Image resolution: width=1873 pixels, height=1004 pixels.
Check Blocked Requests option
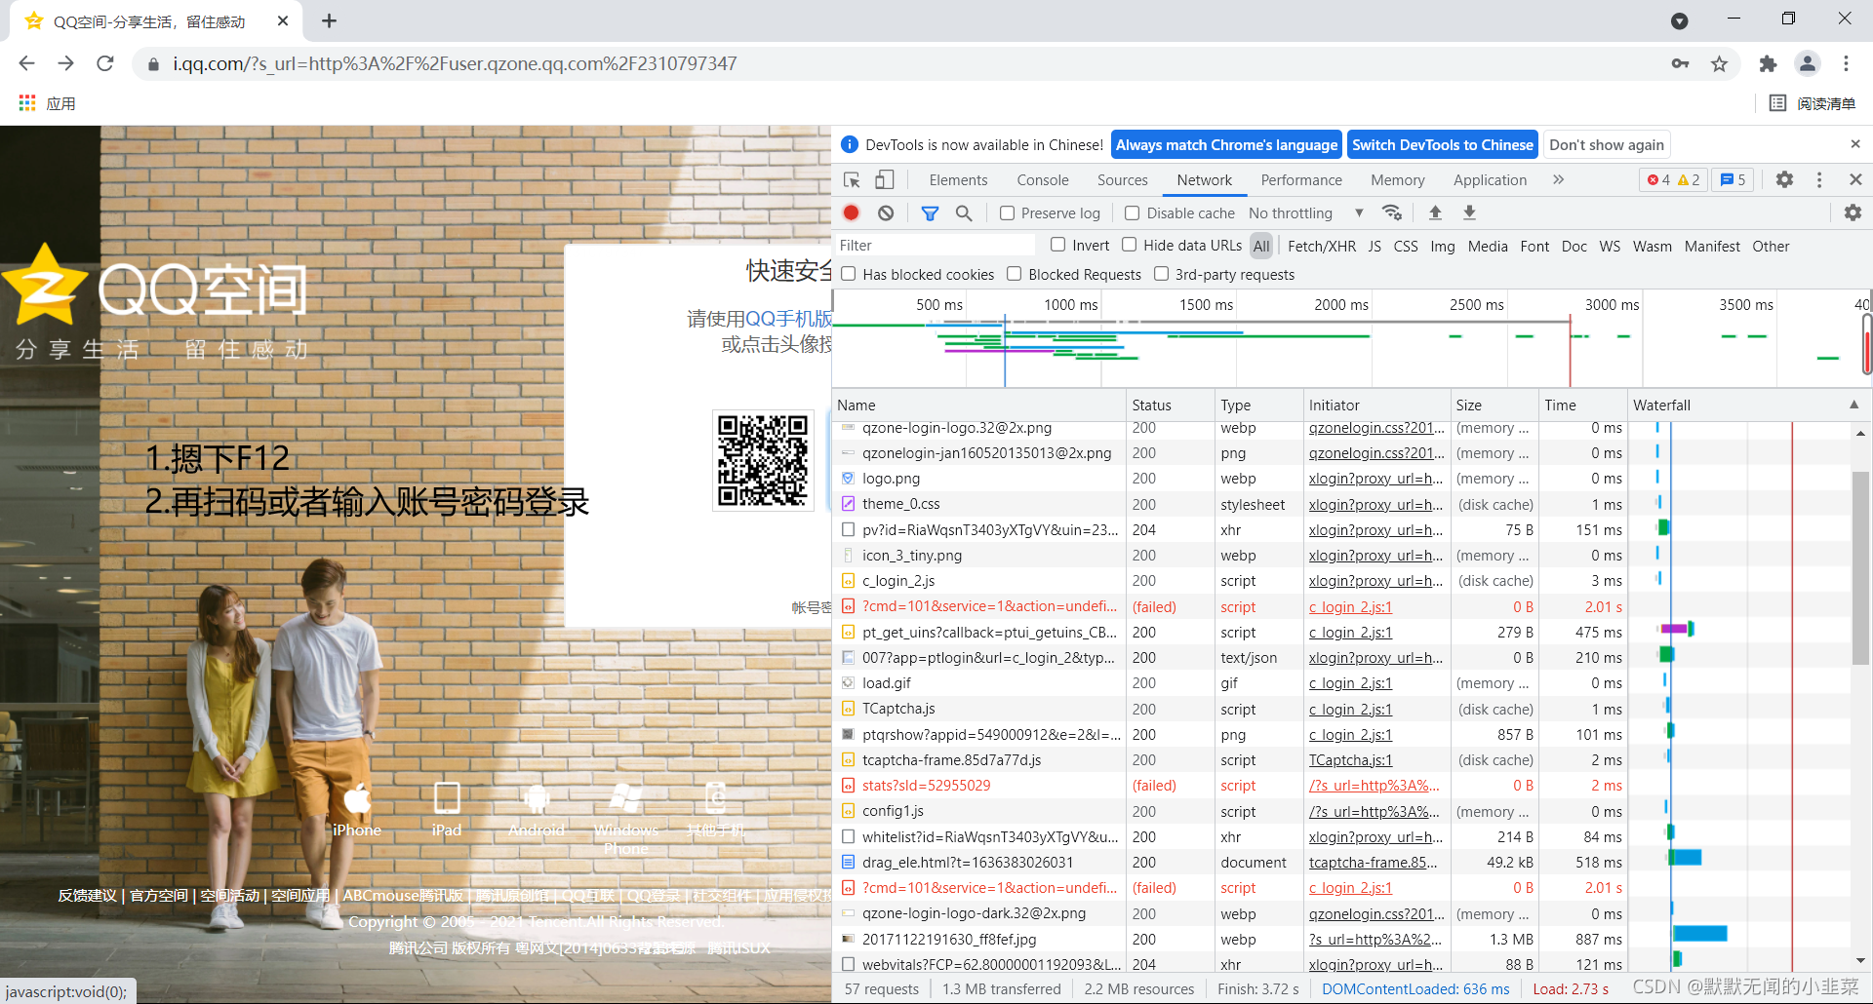click(x=1015, y=274)
